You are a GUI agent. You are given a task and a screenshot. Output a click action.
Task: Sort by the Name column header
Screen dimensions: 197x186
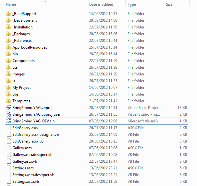click(11, 4)
